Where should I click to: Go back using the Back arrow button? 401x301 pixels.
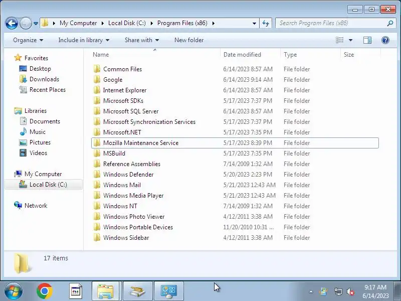pos(12,23)
